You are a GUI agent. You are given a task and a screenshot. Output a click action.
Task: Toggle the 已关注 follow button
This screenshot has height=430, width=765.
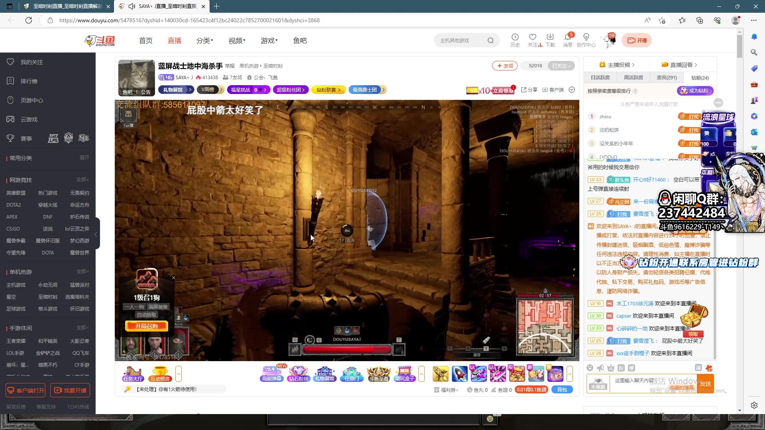[561, 66]
